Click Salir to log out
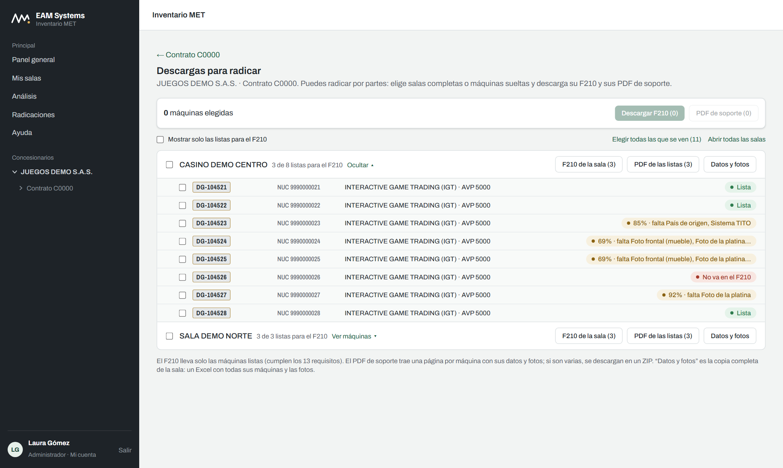 (x=125, y=450)
